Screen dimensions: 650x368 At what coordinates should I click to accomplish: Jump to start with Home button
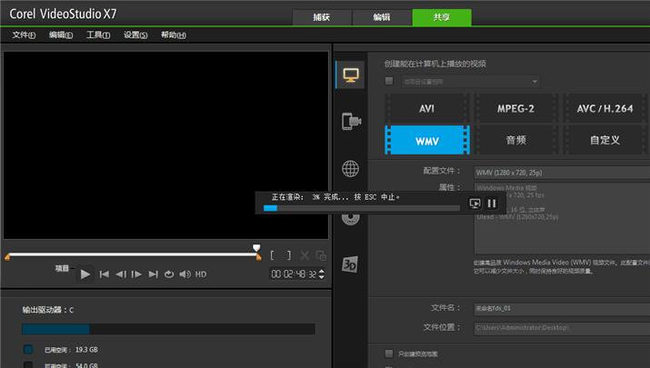pyautogui.click(x=104, y=274)
